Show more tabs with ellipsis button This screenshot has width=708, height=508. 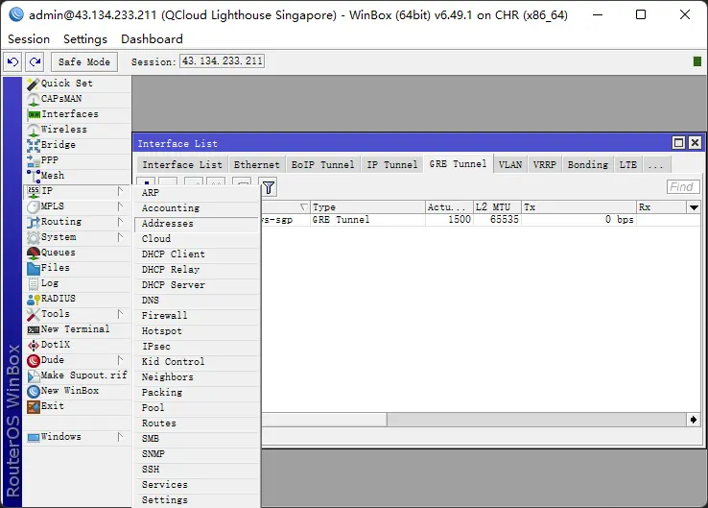tap(656, 164)
